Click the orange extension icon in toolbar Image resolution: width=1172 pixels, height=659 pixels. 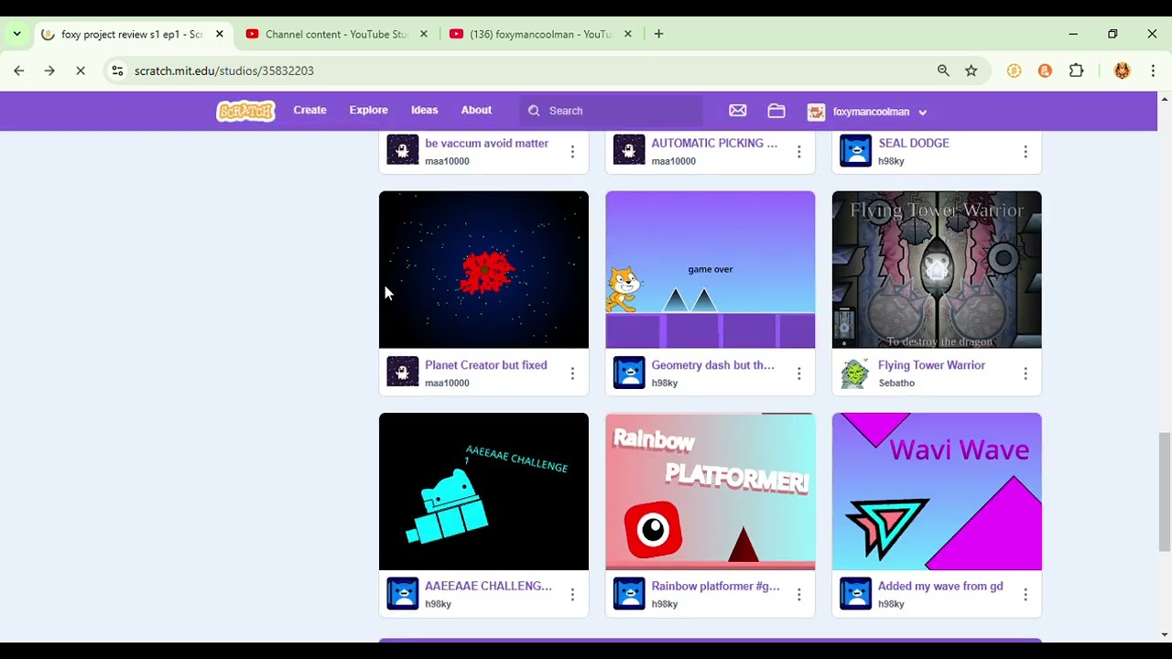point(1045,70)
